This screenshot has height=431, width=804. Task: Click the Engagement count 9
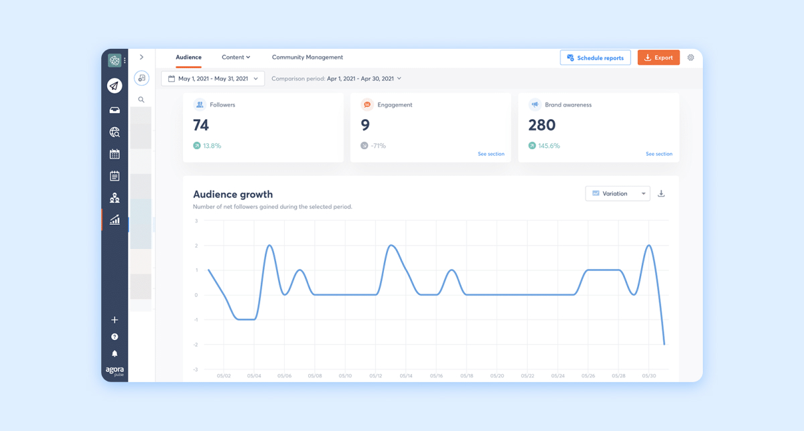365,125
